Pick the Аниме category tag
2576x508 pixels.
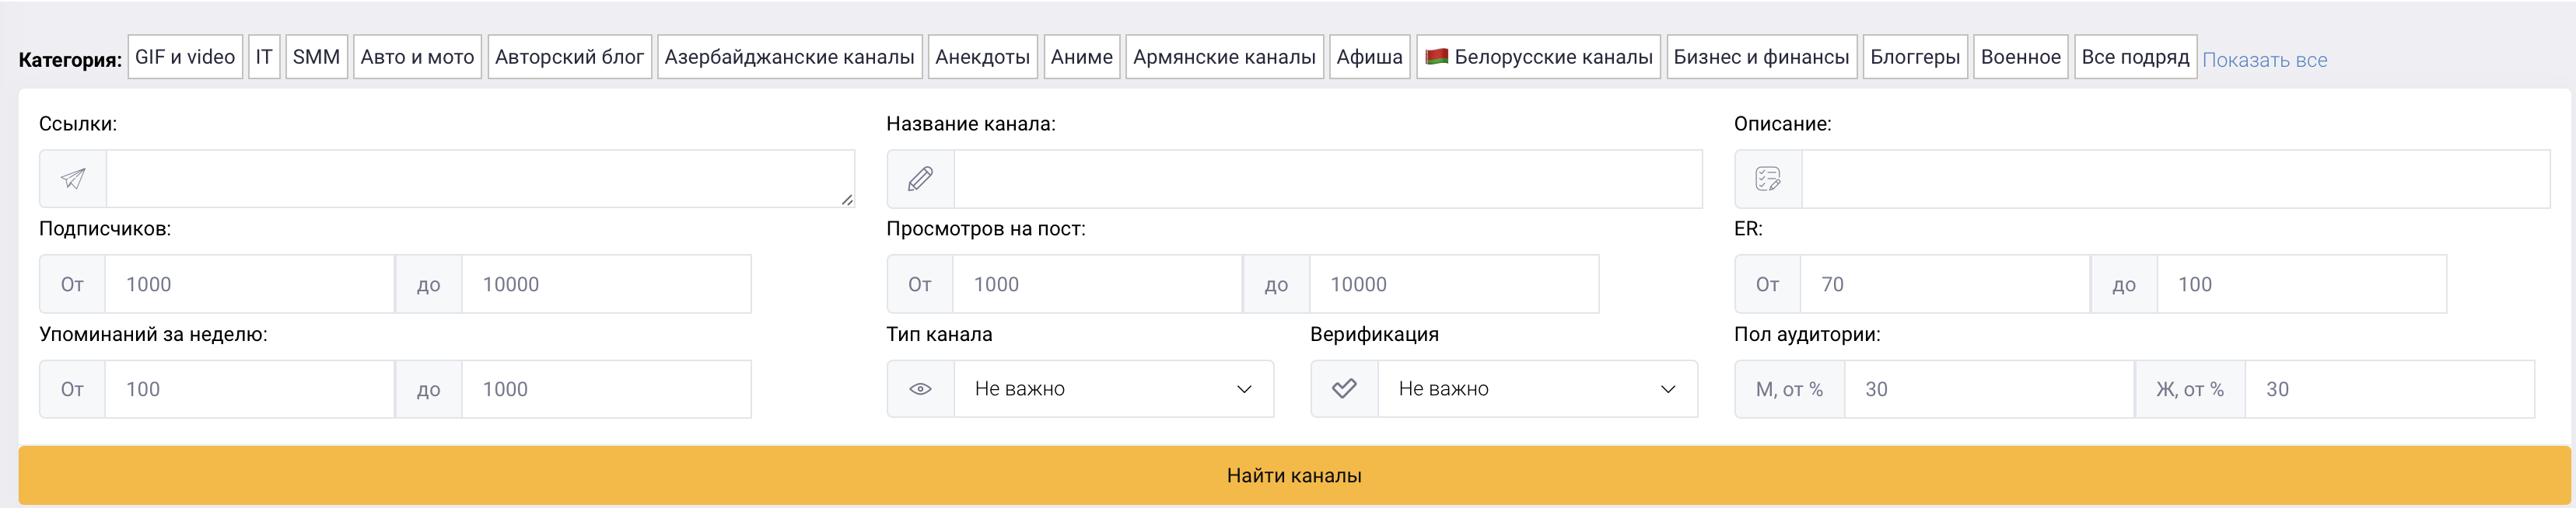1081,57
